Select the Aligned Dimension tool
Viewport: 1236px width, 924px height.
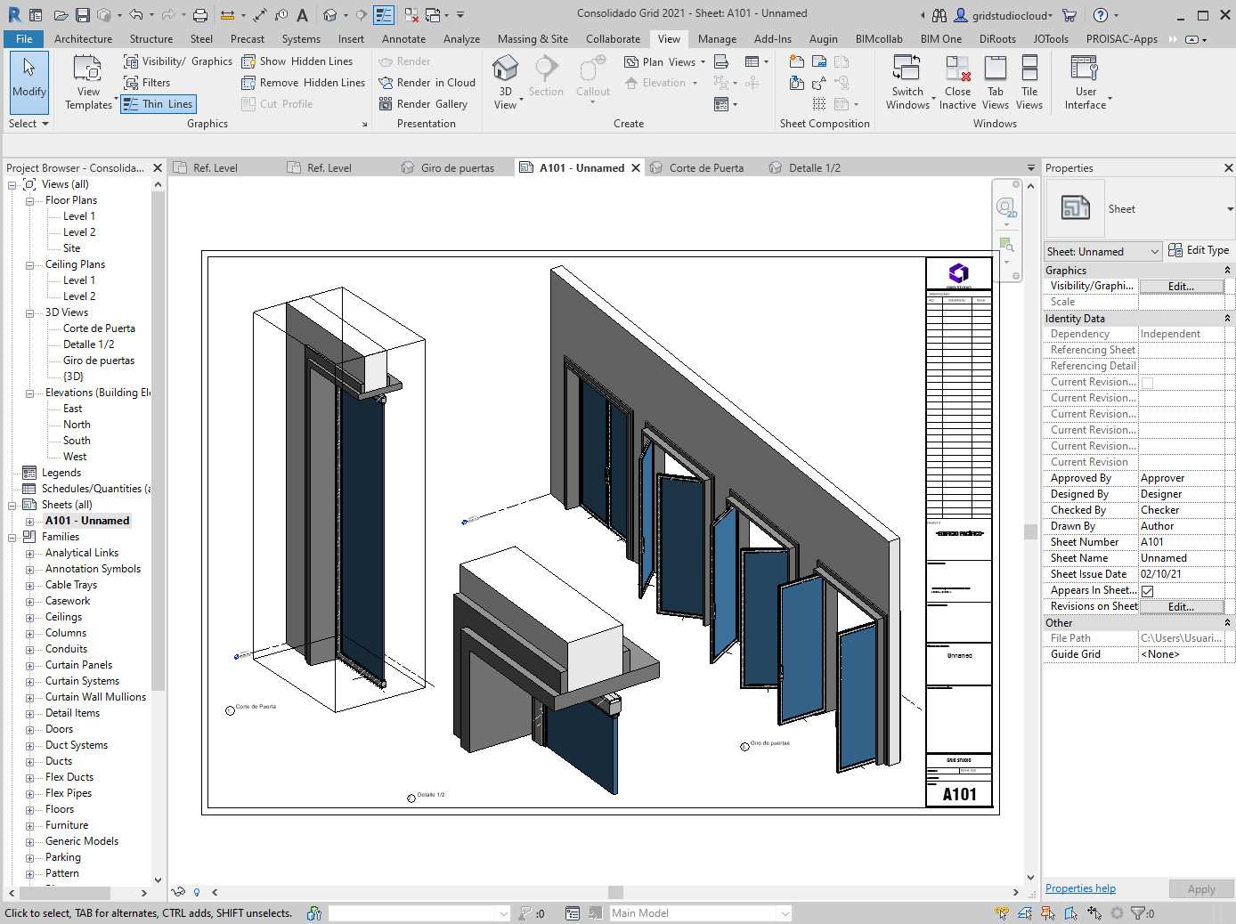click(x=259, y=15)
